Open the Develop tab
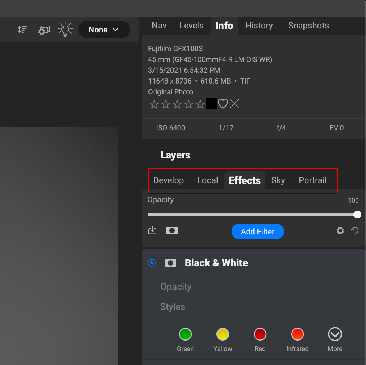This screenshot has height=365, width=366. [x=168, y=180]
